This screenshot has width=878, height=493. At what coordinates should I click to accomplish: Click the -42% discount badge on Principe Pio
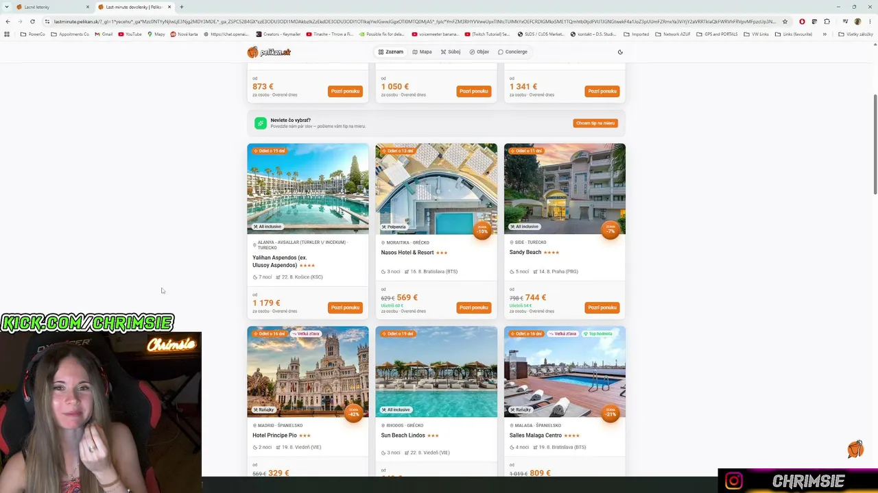[x=353, y=413]
